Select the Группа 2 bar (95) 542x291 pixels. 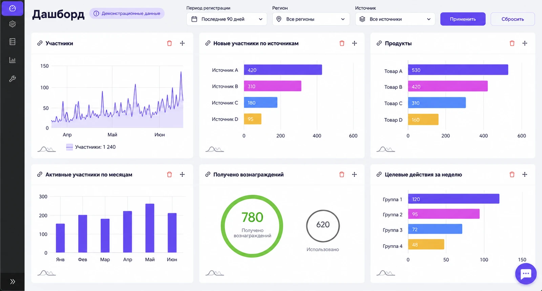[444, 214]
